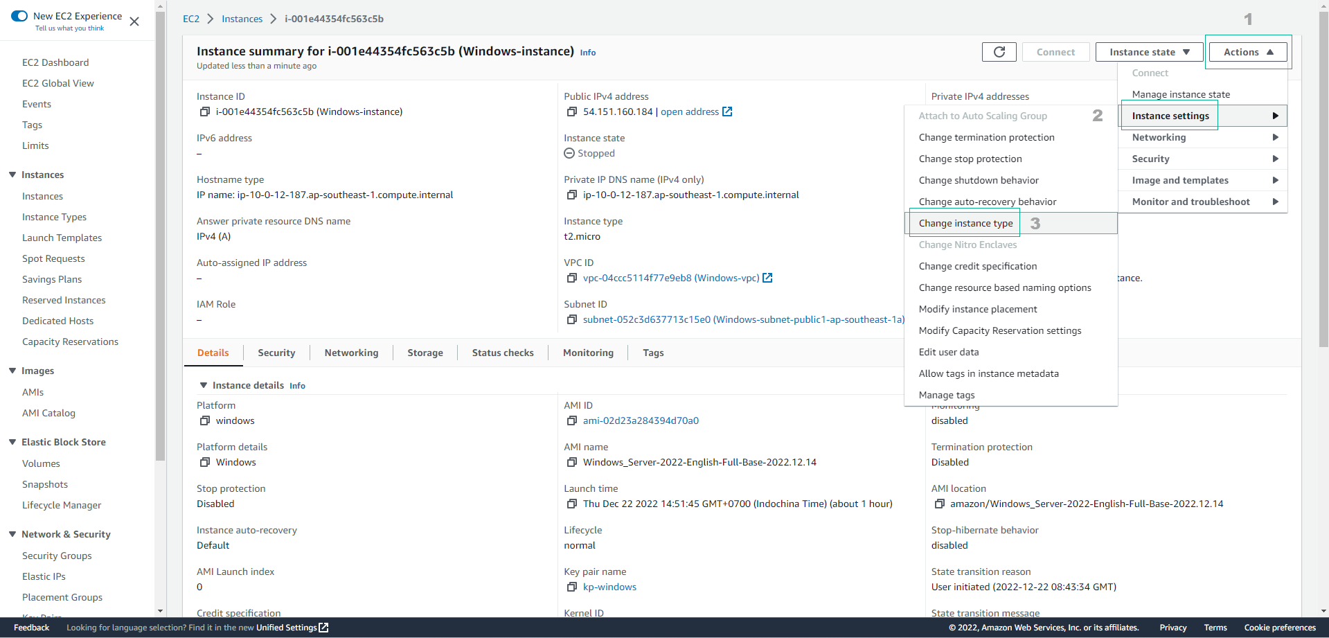
Task: Open Security Groups in sidebar
Action: pos(57,556)
